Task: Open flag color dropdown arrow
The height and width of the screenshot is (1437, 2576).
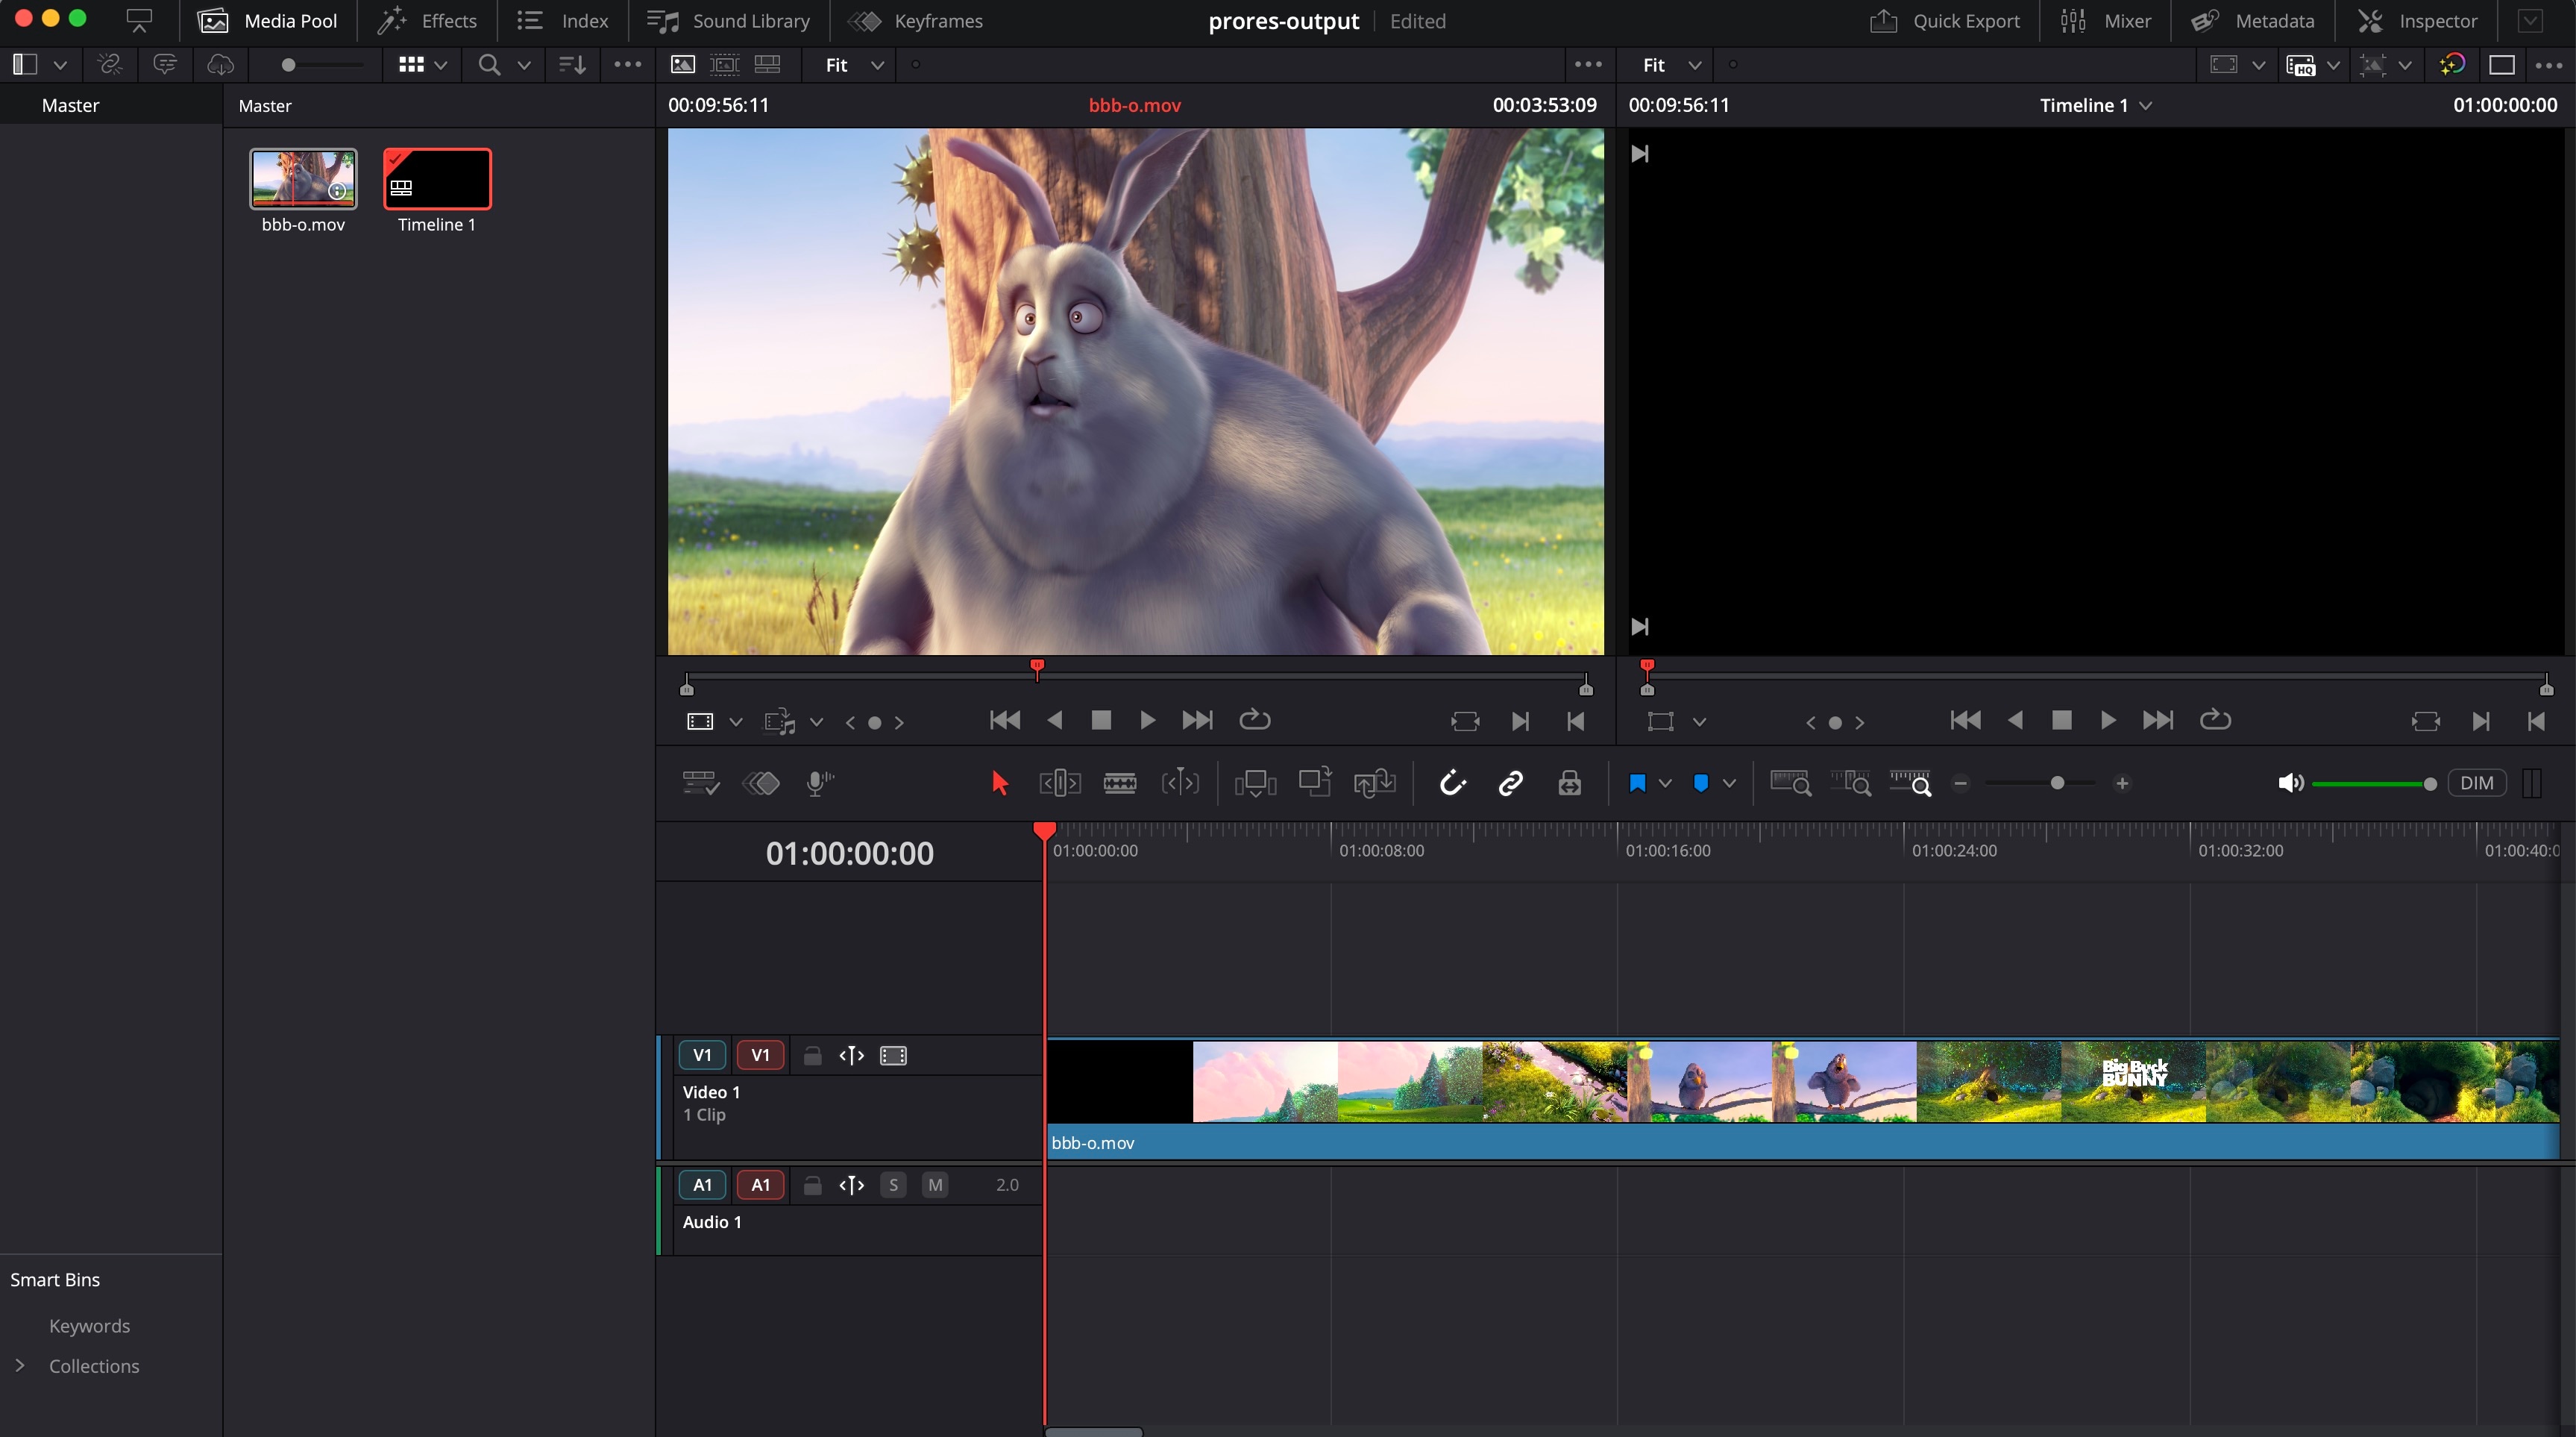Action: pyautogui.click(x=1665, y=783)
